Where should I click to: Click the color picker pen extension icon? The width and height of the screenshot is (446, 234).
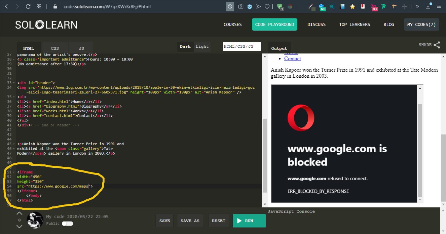311,7
